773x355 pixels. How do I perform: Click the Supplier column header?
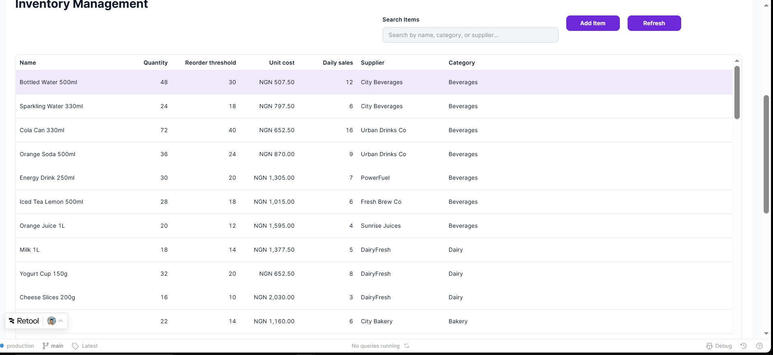[372, 63]
